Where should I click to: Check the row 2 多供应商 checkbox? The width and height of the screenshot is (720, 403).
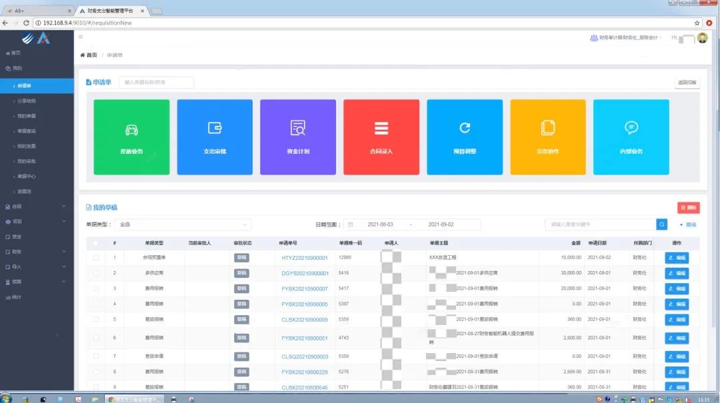pyautogui.click(x=95, y=273)
